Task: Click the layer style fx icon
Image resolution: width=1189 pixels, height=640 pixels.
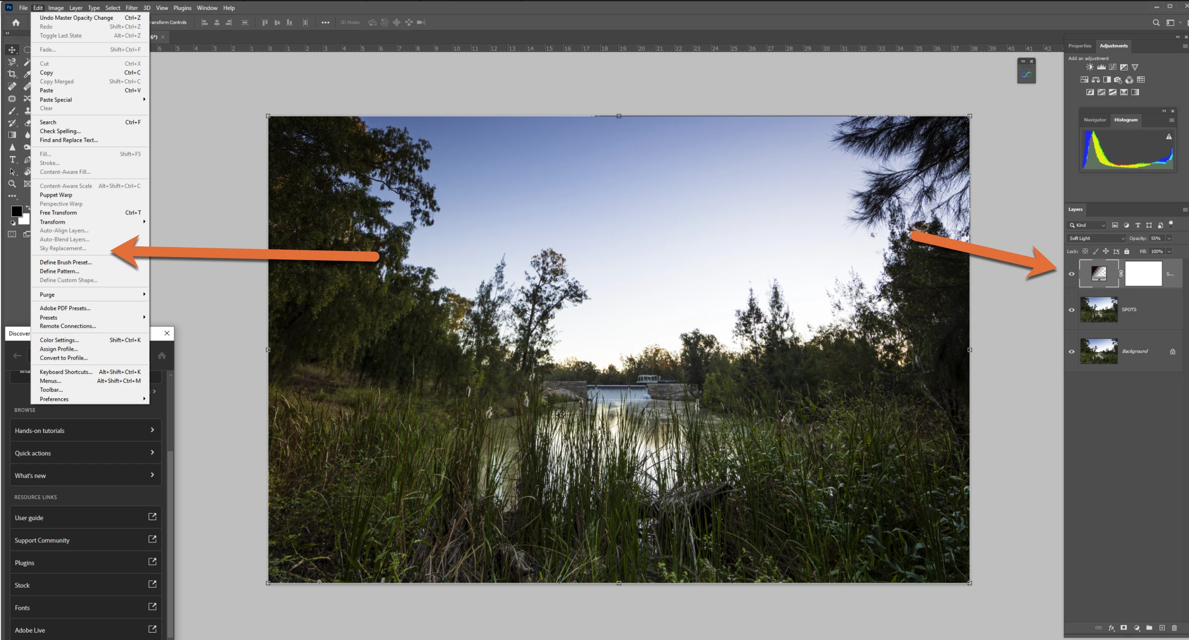Action: click(1111, 628)
